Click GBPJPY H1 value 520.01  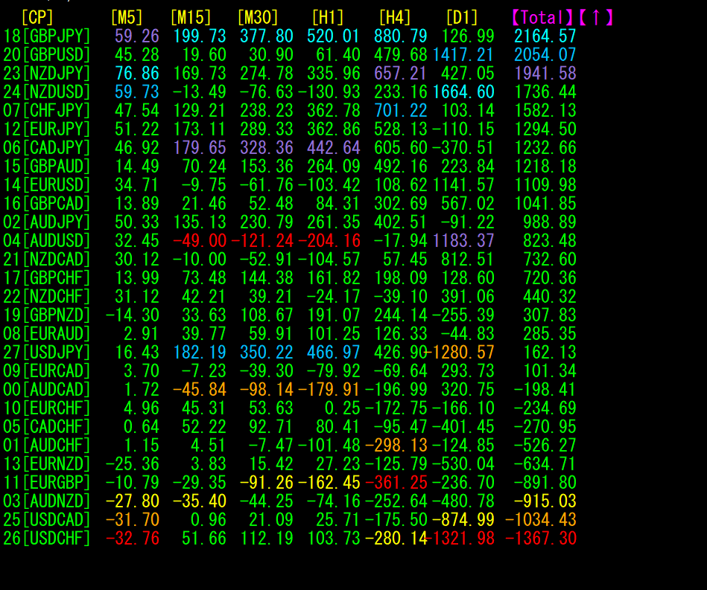click(334, 36)
